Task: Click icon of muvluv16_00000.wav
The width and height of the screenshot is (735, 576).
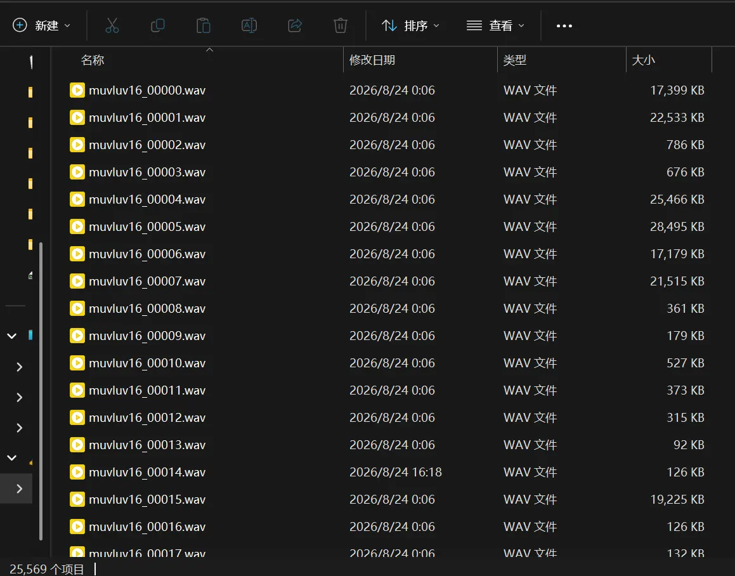Action: point(77,90)
